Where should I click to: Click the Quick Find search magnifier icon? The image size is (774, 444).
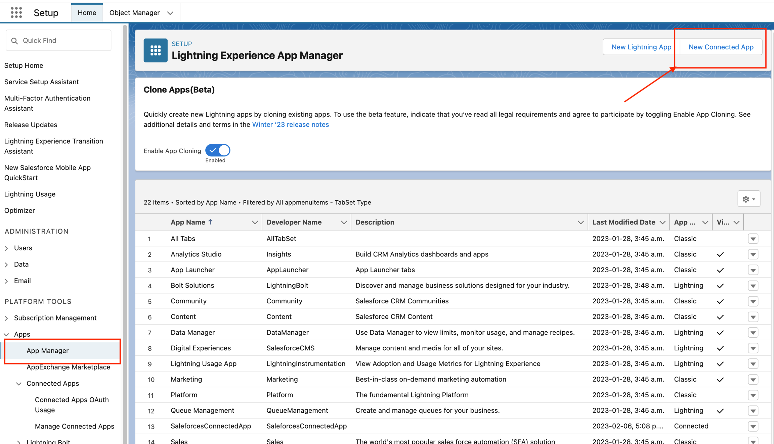click(14, 41)
